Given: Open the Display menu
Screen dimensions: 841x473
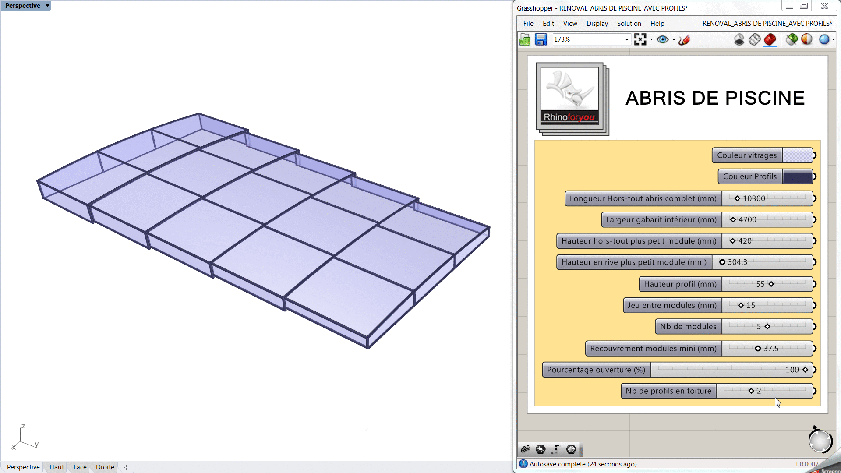Looking at the screenshot, I should 597,24.
